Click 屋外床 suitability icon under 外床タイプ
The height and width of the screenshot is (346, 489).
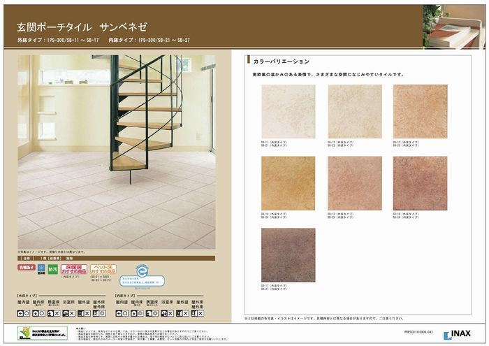pos(99,313)
